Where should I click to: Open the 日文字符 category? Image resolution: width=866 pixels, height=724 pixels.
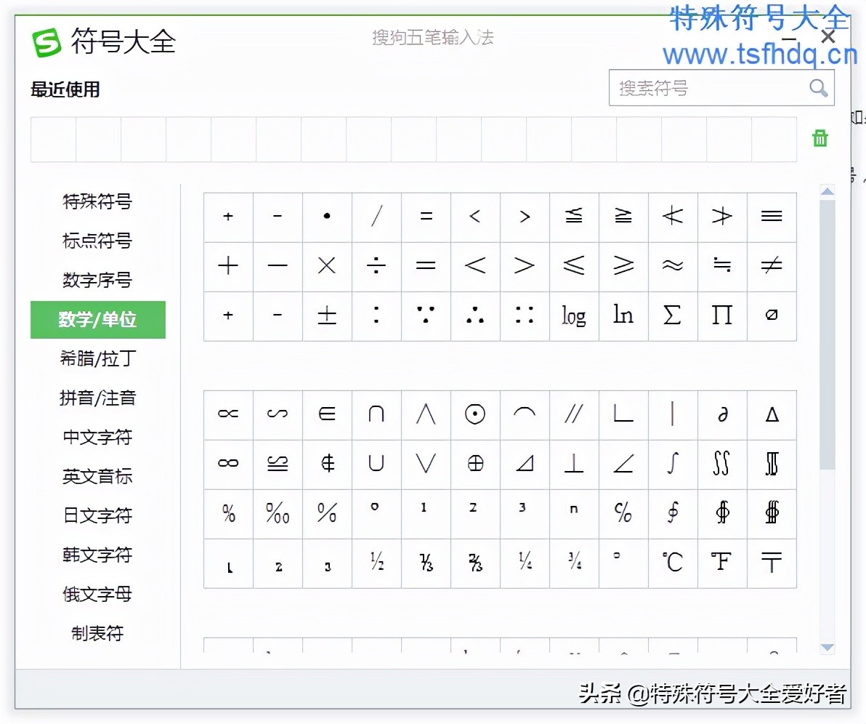(98, 516)
